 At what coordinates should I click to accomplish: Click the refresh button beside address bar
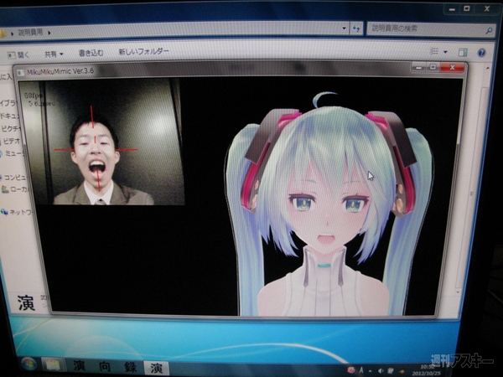tap(356, 28)
